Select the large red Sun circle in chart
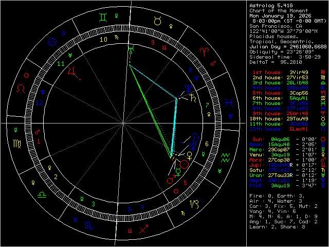Viewport: 329px width, 247px height. (x=184, y=164)
